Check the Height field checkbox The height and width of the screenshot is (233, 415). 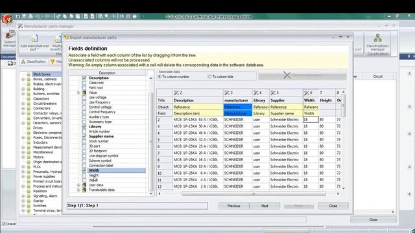pos(84,175)
